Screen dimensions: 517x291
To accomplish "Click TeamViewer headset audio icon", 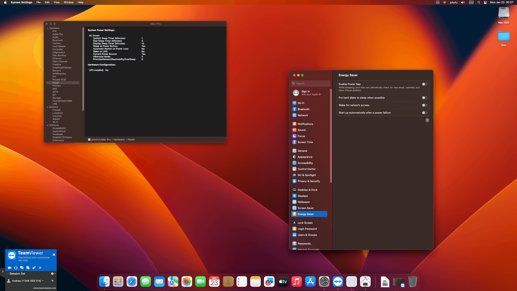I will tap(16, 268).
